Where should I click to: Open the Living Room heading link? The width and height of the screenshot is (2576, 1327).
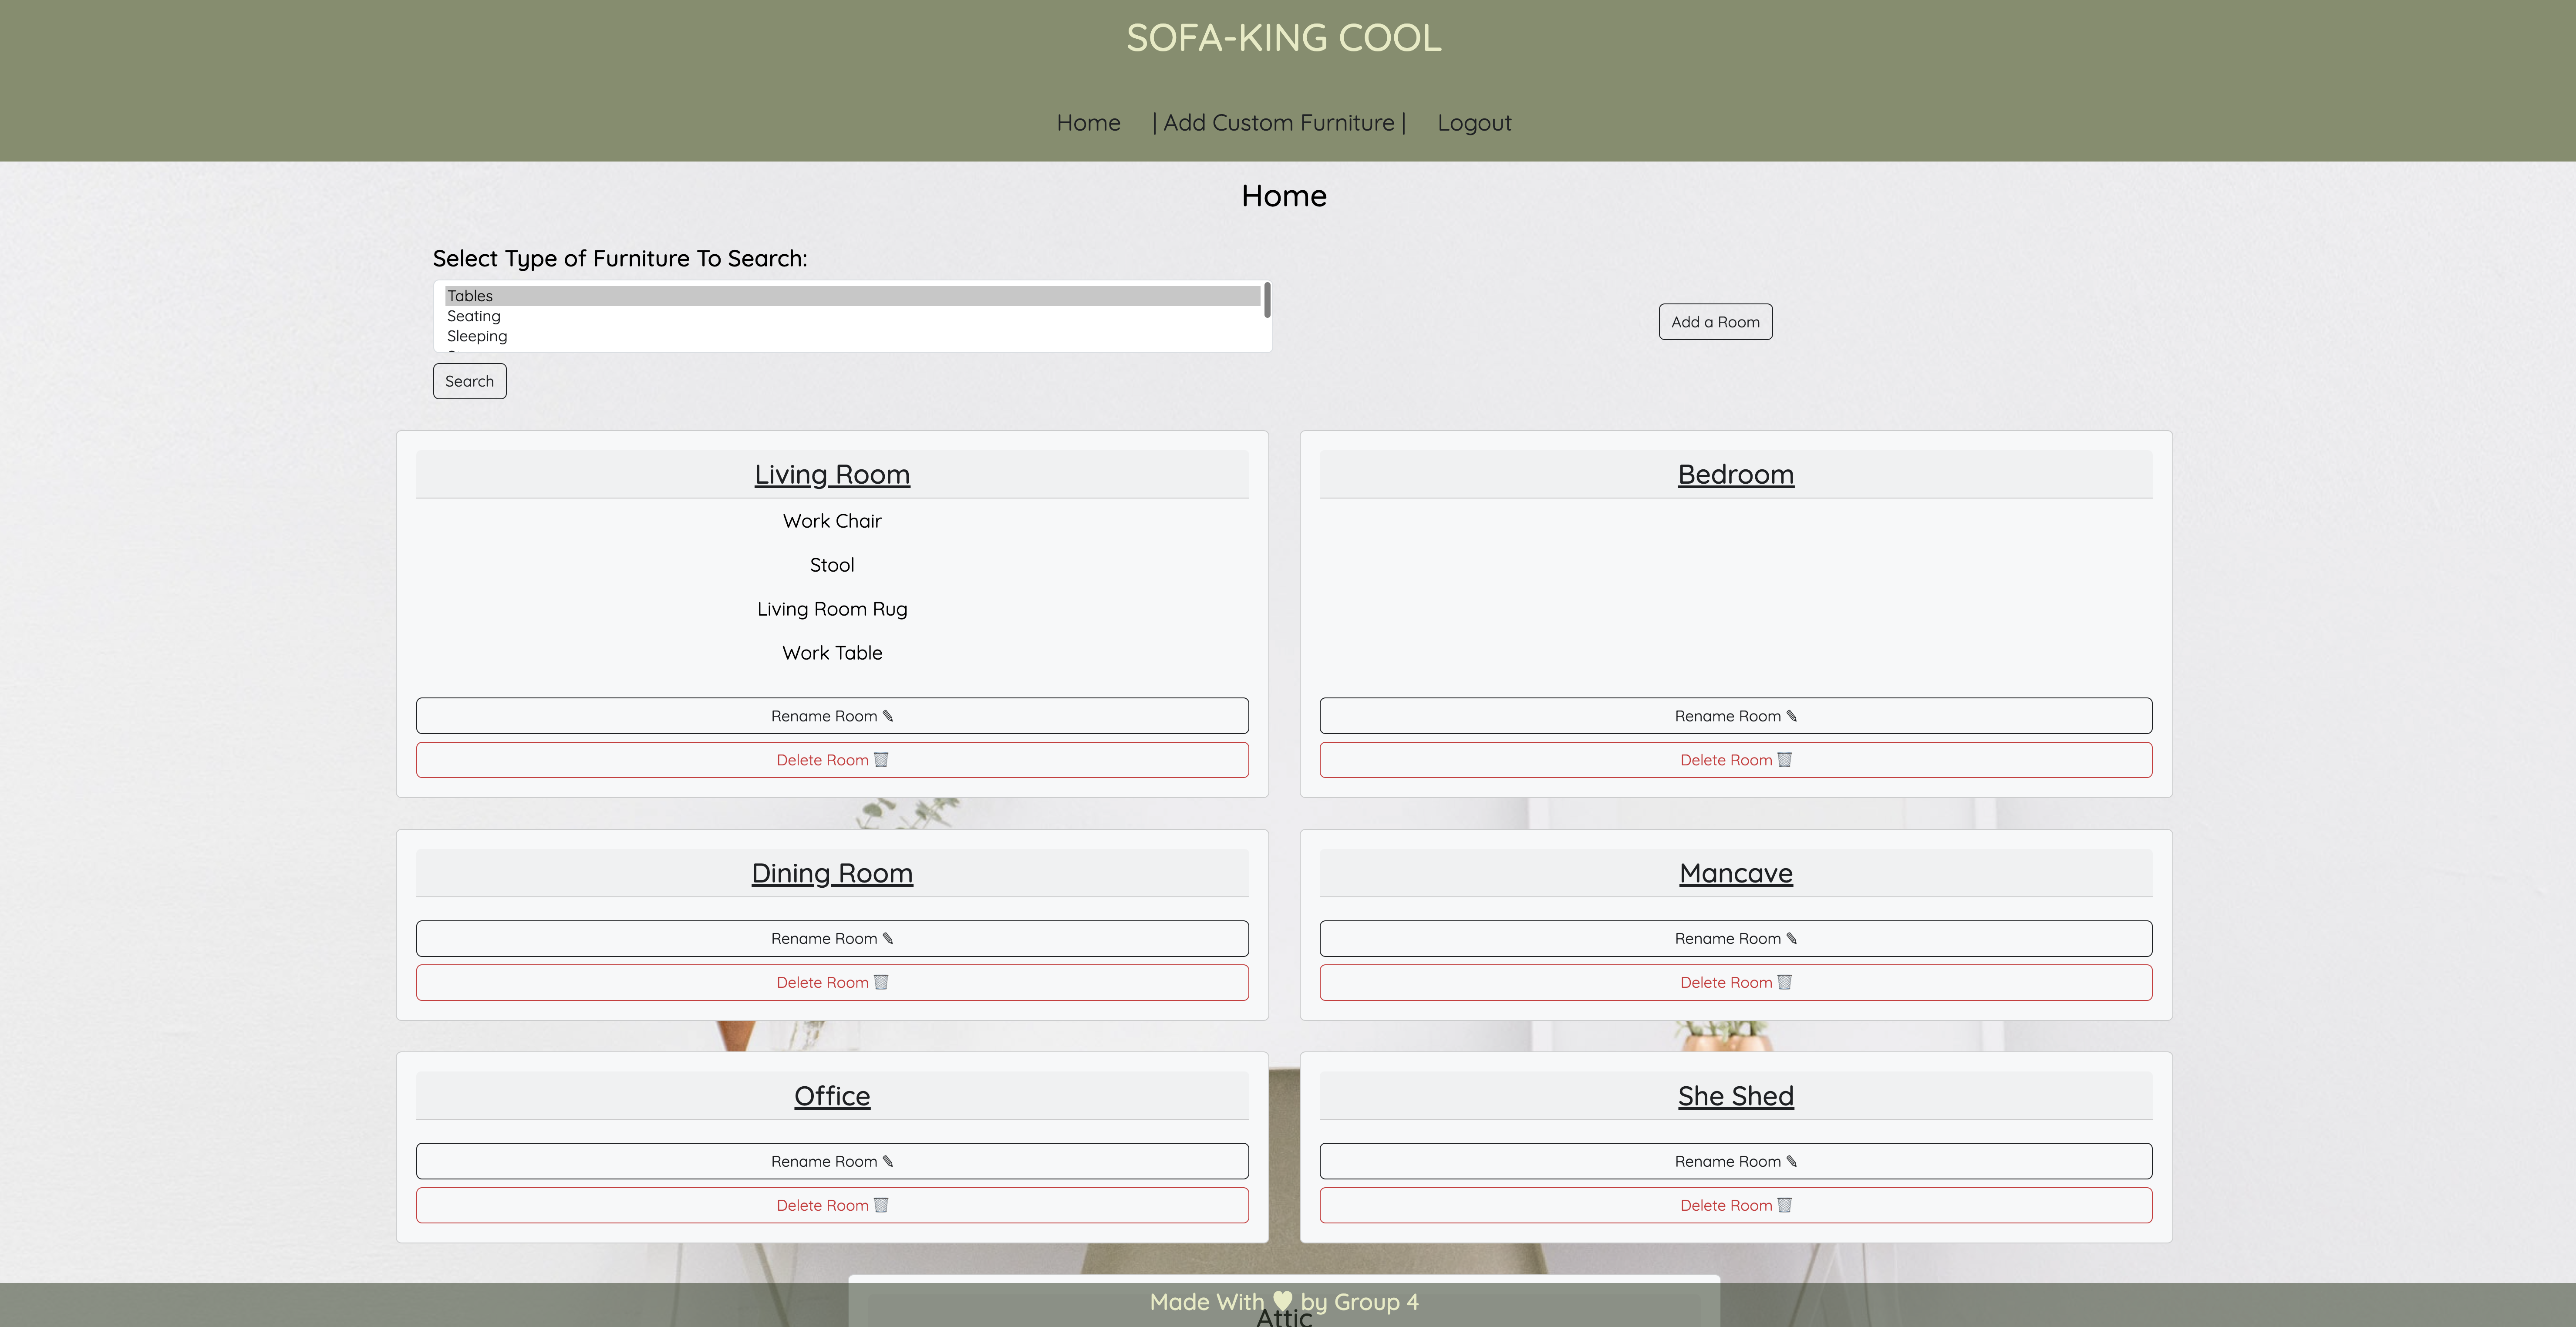832,474
